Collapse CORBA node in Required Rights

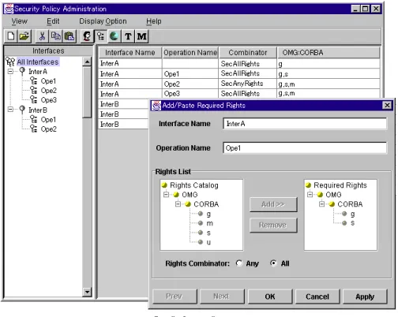point(321,204)
